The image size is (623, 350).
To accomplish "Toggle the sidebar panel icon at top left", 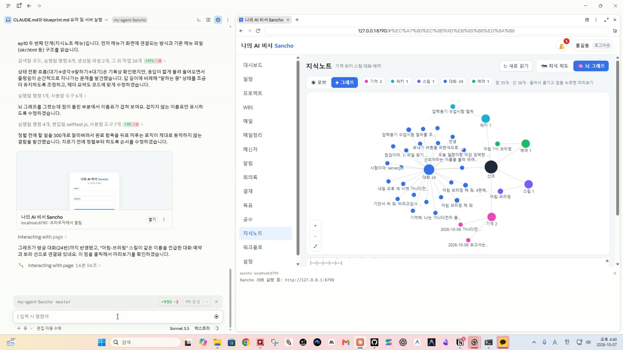I will tap(19, 6).
